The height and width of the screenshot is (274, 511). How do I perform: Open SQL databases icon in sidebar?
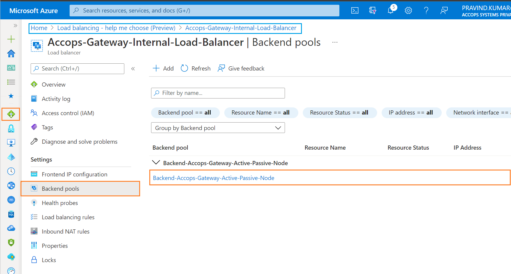coord(11,214)
